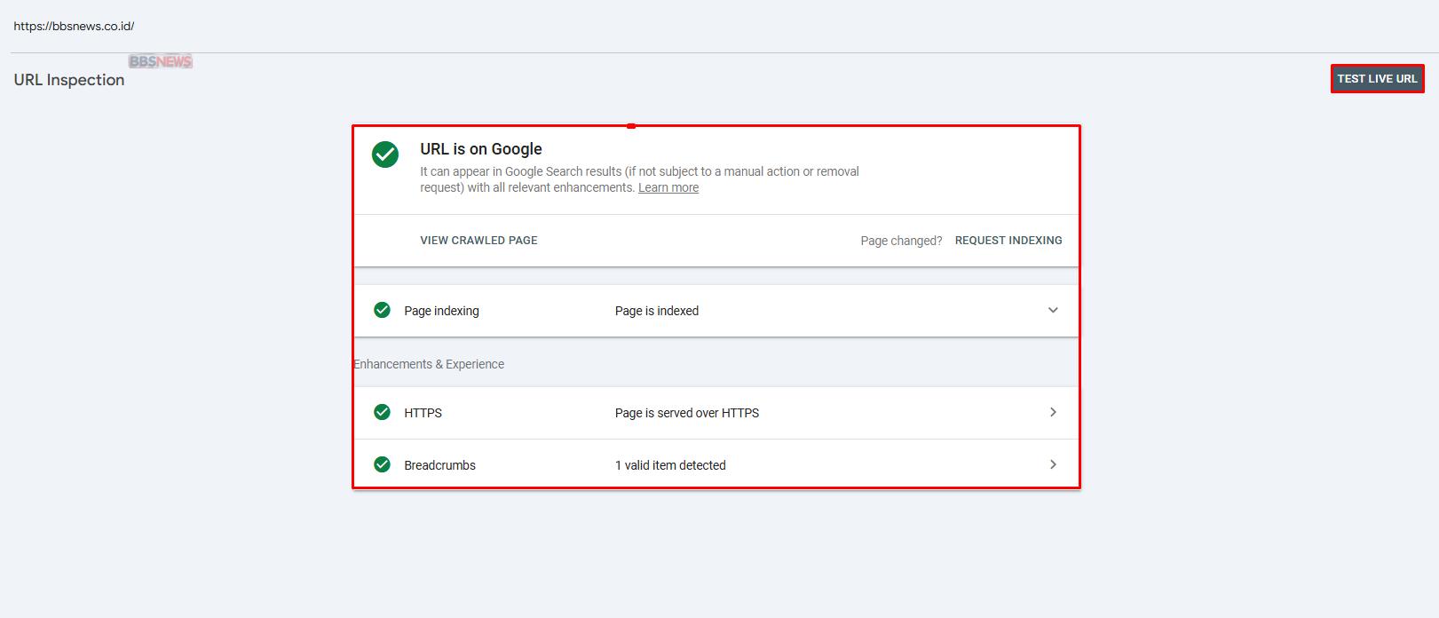The image size is (1439, 618).
Task: Click the green check icon next to Page indexing
Action: tap(382, 310)
